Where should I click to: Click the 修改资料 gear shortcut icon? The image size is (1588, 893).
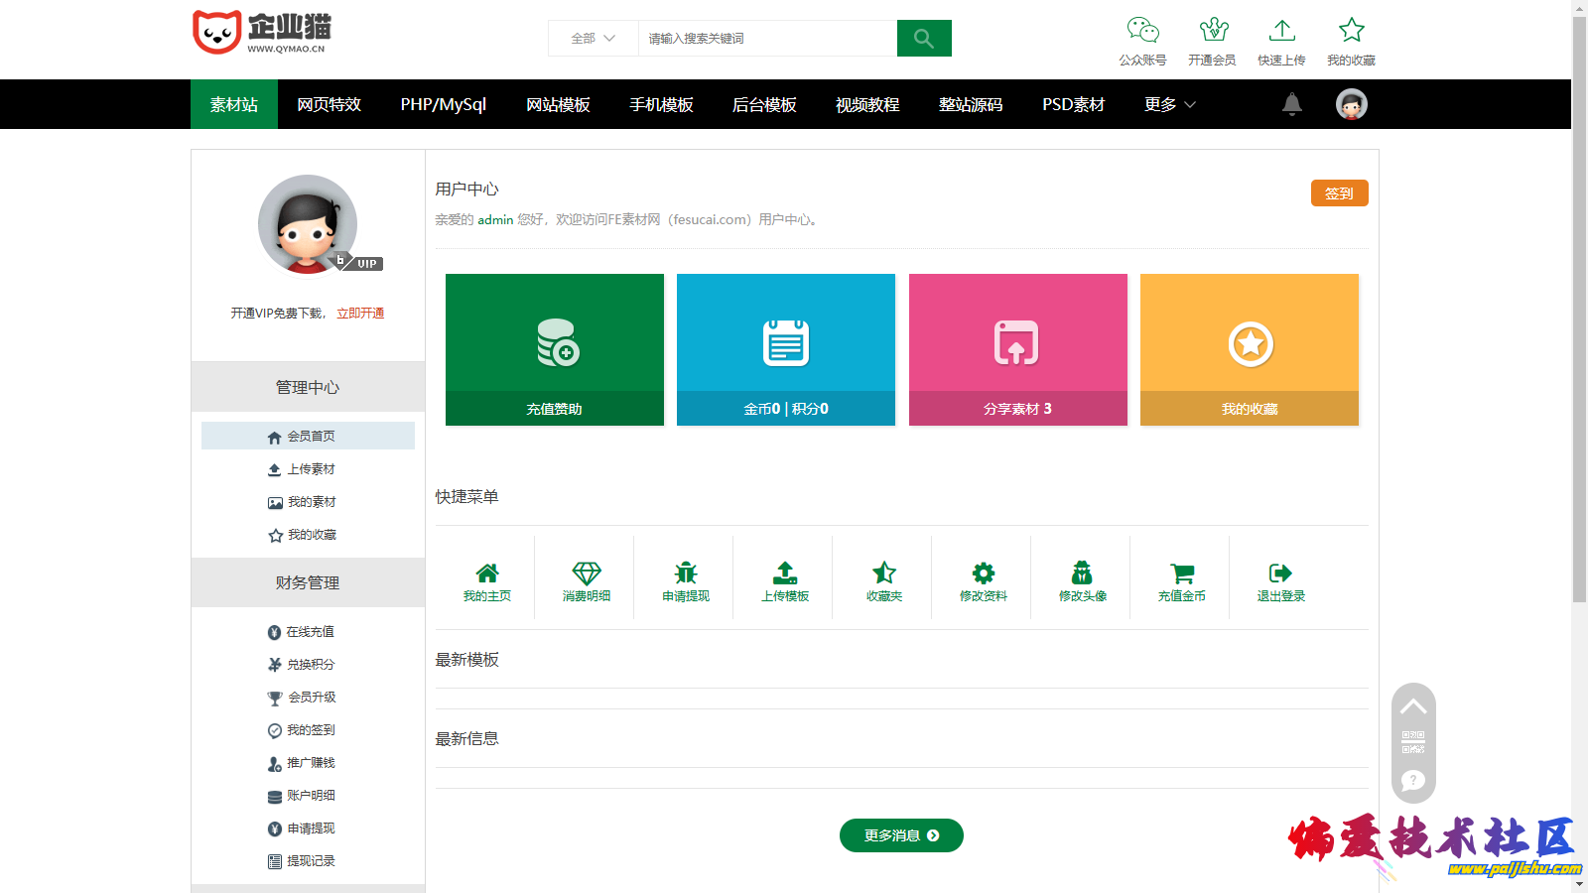click(x=983, y=574)
